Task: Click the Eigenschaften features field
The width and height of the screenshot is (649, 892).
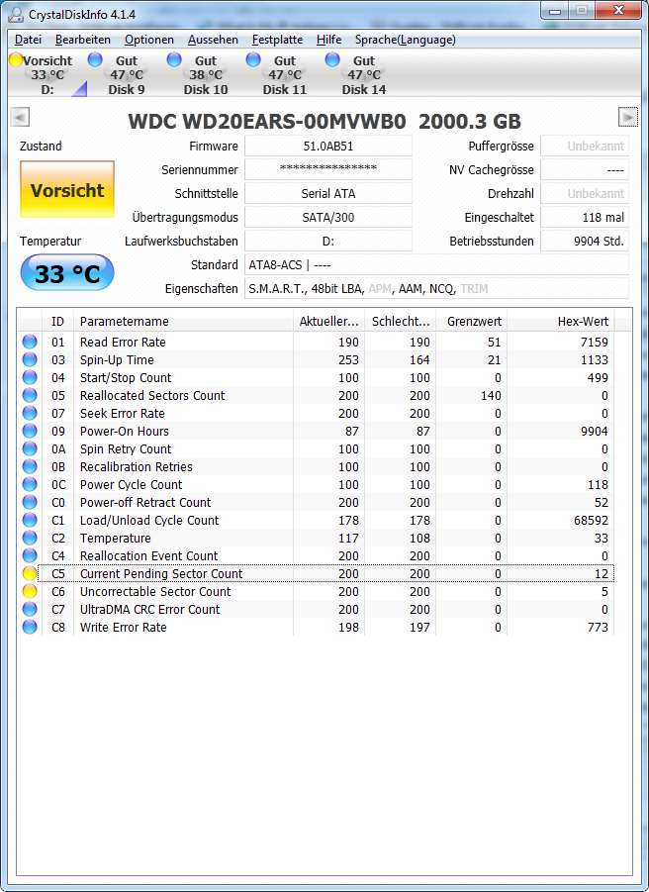Action: point(437,288)
